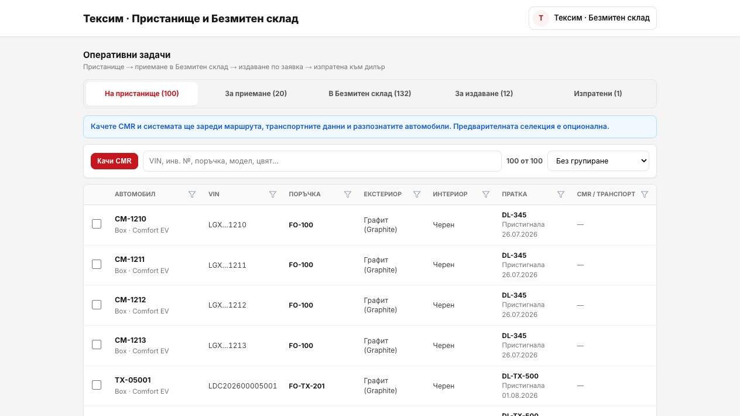Go to Изпратени (1) tab

tap(598, 94)
